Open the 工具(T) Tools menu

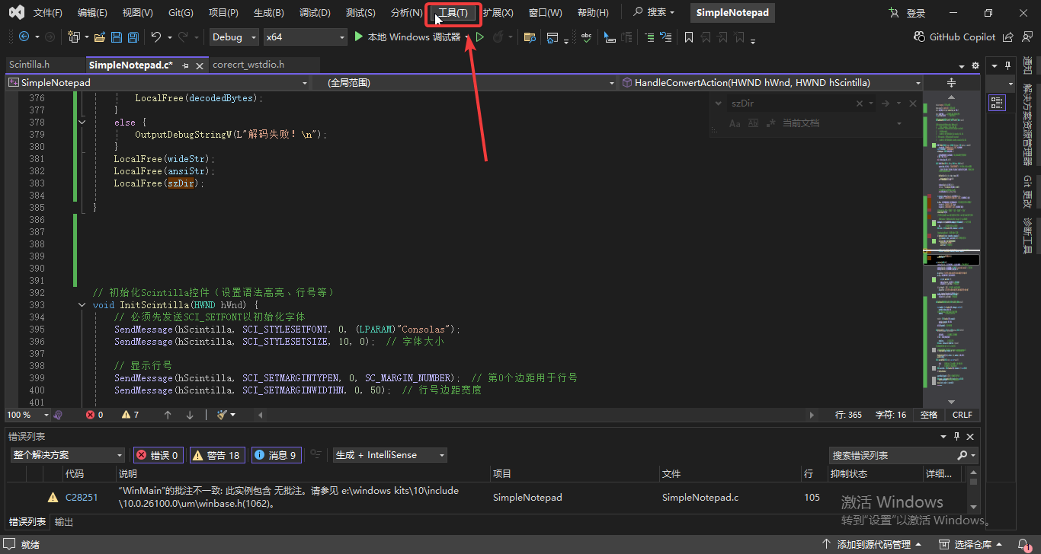coord(453,13)
